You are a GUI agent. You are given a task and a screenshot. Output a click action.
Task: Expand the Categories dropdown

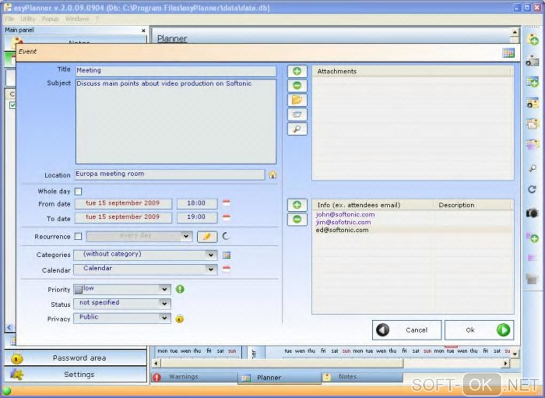click(211, 255)
